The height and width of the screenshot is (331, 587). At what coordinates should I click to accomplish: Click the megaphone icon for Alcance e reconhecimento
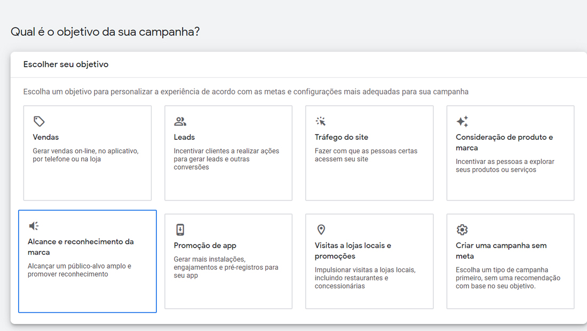coord(34,226)
